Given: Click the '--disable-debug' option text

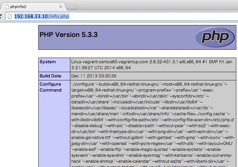Looking at the screenshot, I should [87, 126].
